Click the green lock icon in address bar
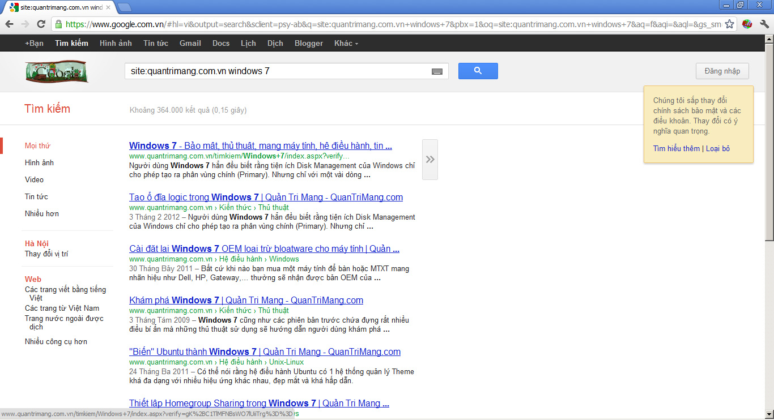Image resolution: width=774 pixels, height=420 pixels. coord(58,24)
